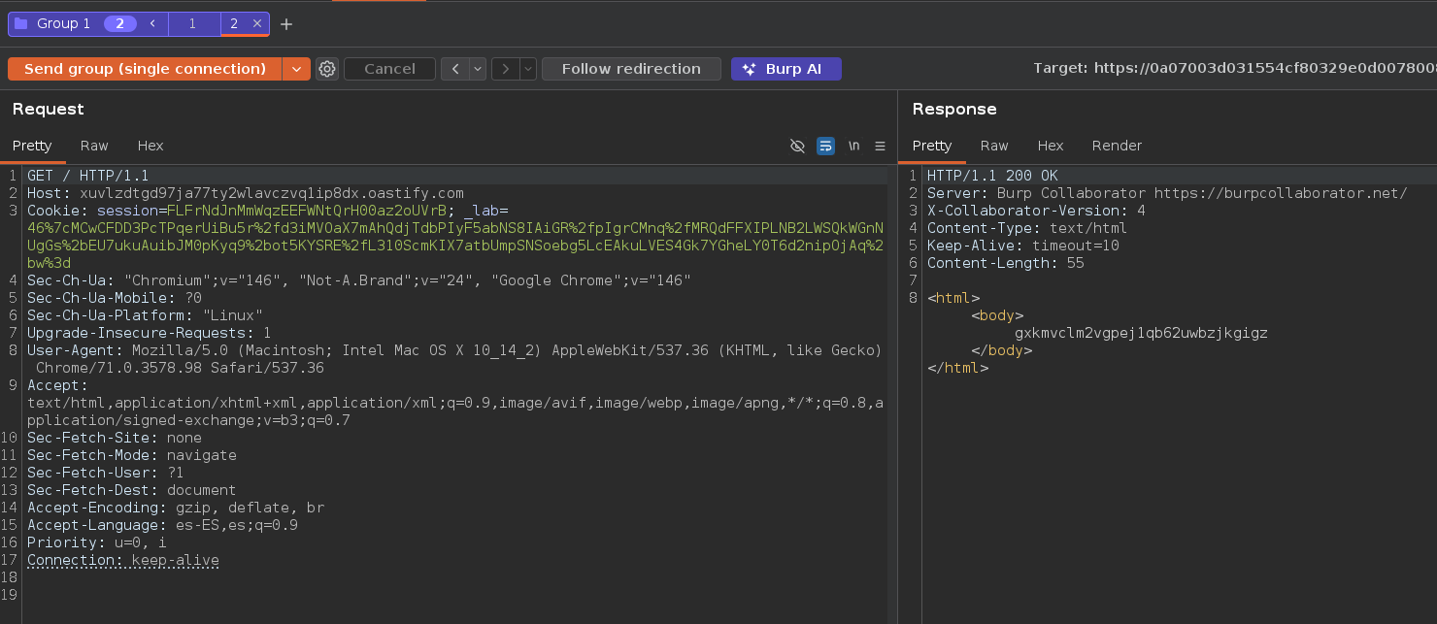Toggle line wrapping in request editor
This screenshot has width=1437, height=624.
(x=825, y=146)
